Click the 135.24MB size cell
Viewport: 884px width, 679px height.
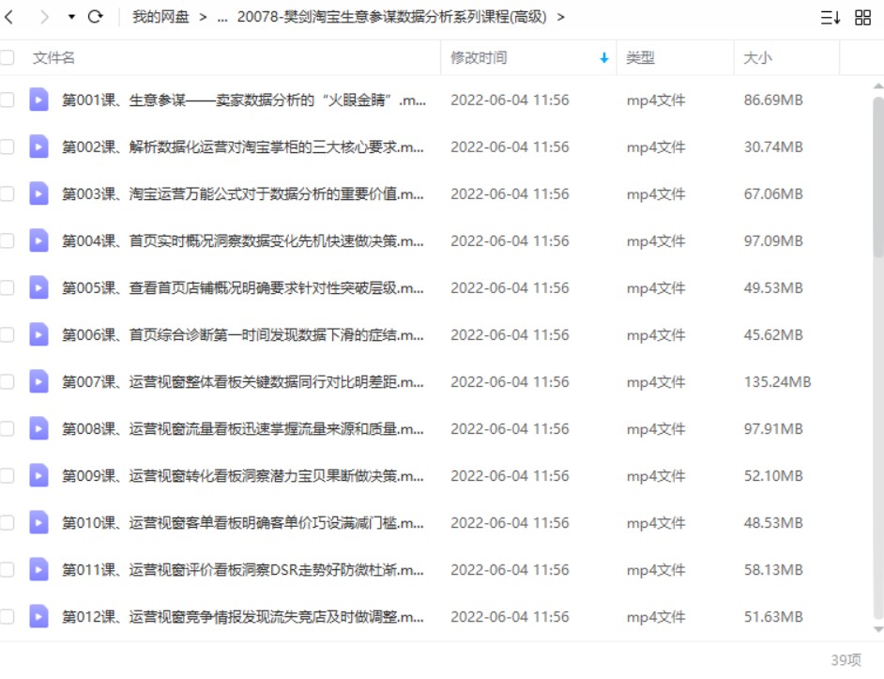[x=777, y=382]
